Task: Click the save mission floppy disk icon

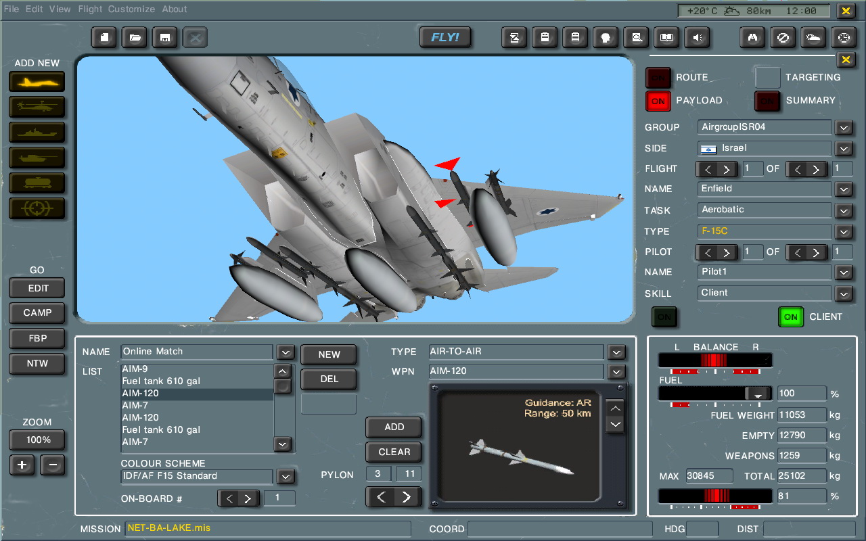Action: point(165,38)
